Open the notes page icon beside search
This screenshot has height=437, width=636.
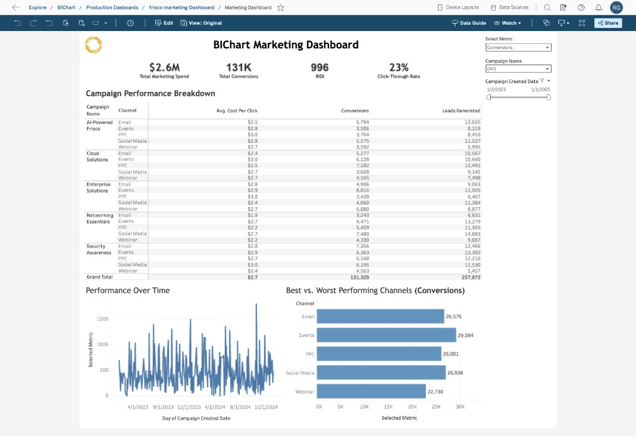pos(563,7)
